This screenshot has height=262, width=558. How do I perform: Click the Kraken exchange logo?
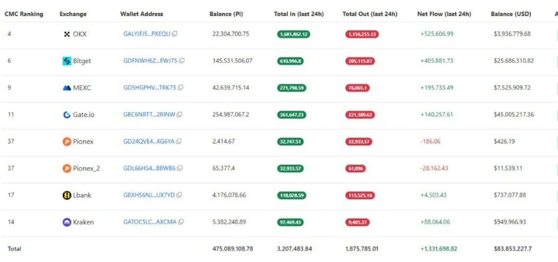pyautogui.click(x=67, y=222)
